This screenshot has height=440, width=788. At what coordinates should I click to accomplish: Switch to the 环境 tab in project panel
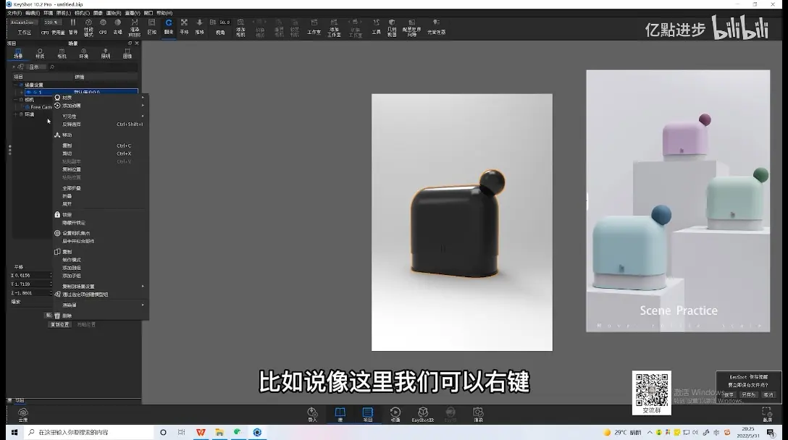[83, 54]
